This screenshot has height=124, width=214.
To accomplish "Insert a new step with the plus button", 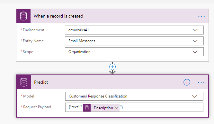I will 112,67.
